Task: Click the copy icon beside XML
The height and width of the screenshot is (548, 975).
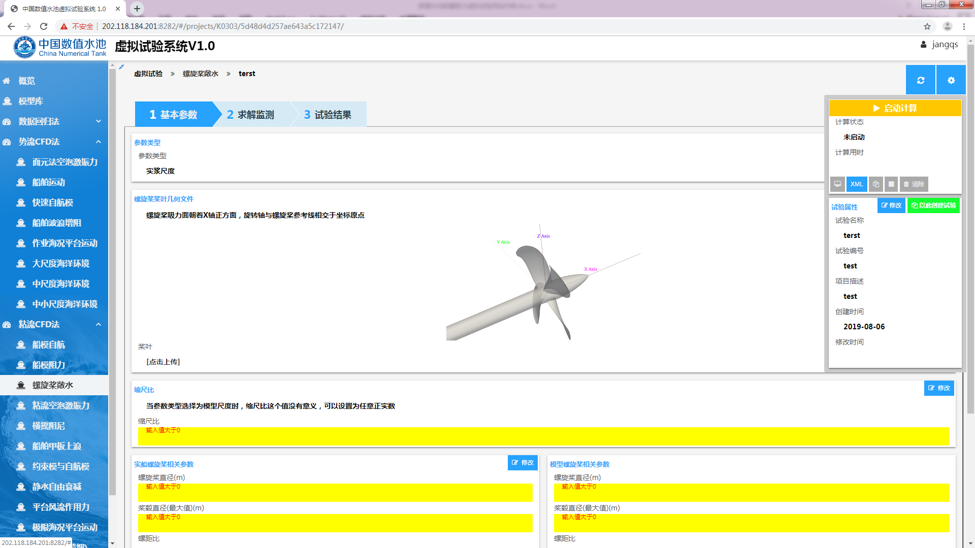Action: pyautogui.click(x=875, y=184)
